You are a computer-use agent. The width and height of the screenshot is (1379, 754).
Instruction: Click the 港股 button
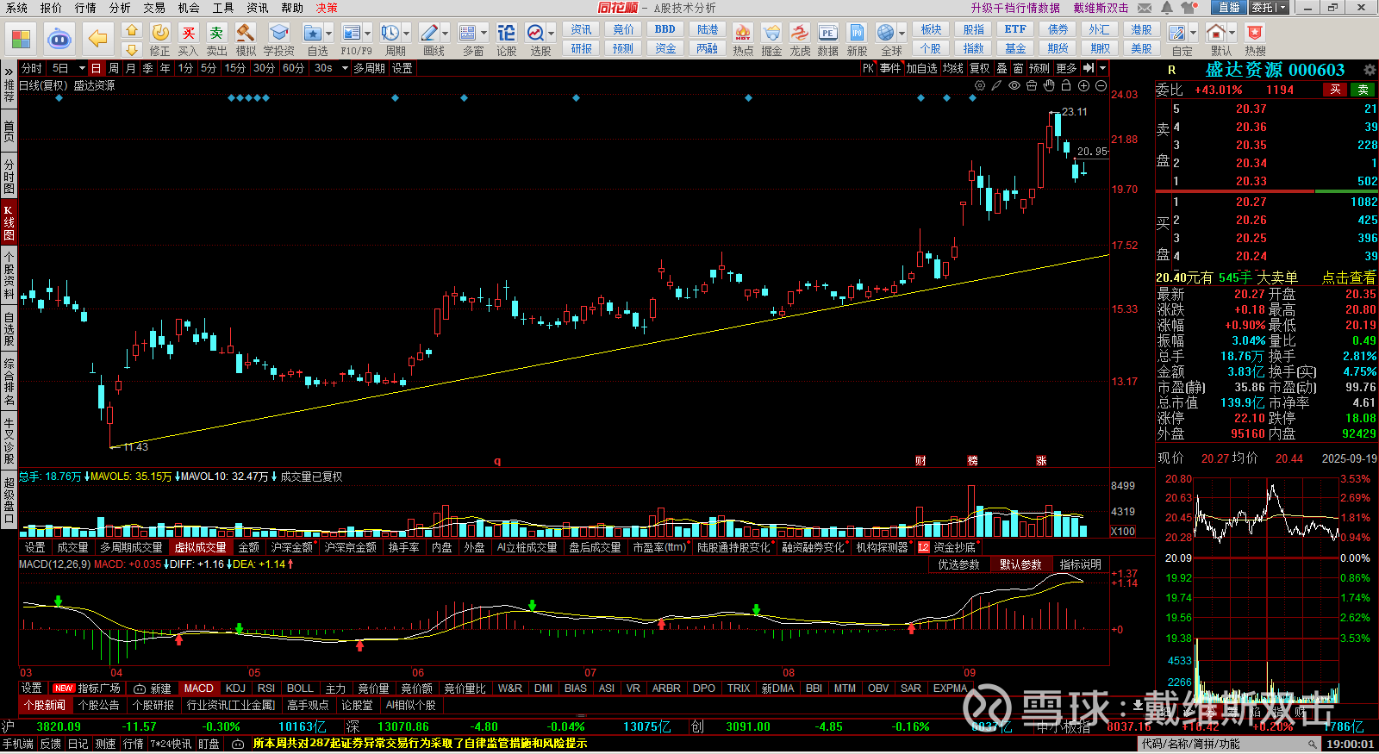click(1141, 29)
